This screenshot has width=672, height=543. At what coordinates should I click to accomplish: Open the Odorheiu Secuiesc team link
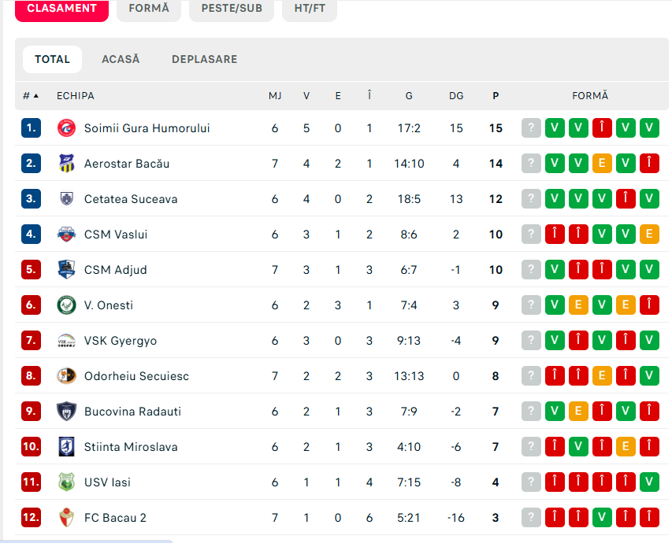(x=136, y=376)
